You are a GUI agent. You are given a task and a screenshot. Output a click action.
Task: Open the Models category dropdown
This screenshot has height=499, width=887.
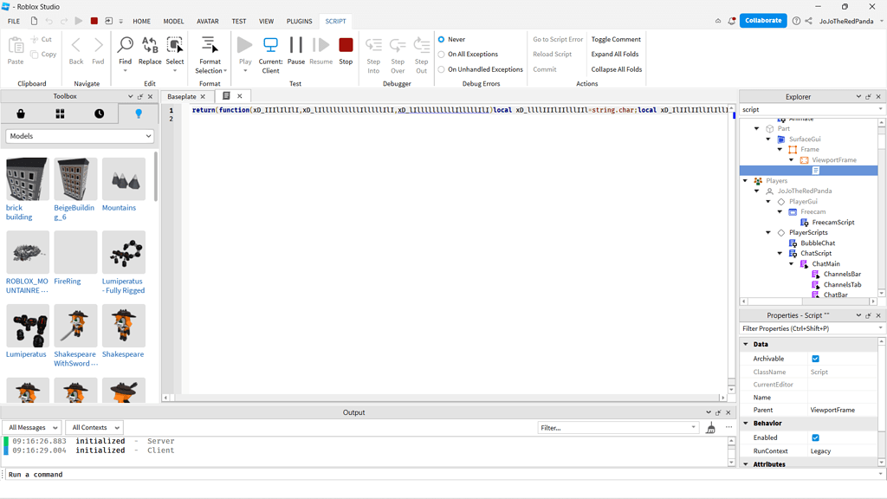tap(80, 136)
